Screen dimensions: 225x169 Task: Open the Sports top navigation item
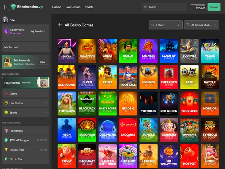click(89, 7)
